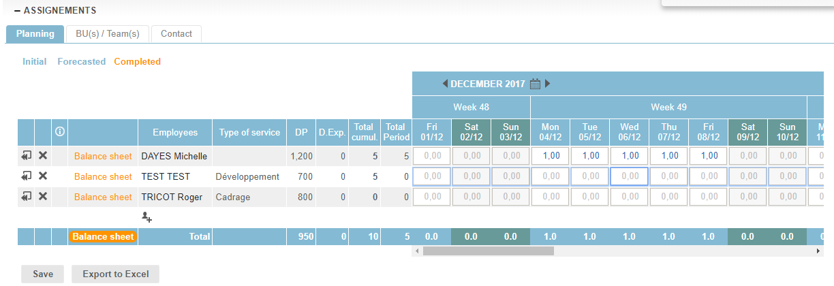
Task: Switch to the Initial planning view
Action: [34, 61]
